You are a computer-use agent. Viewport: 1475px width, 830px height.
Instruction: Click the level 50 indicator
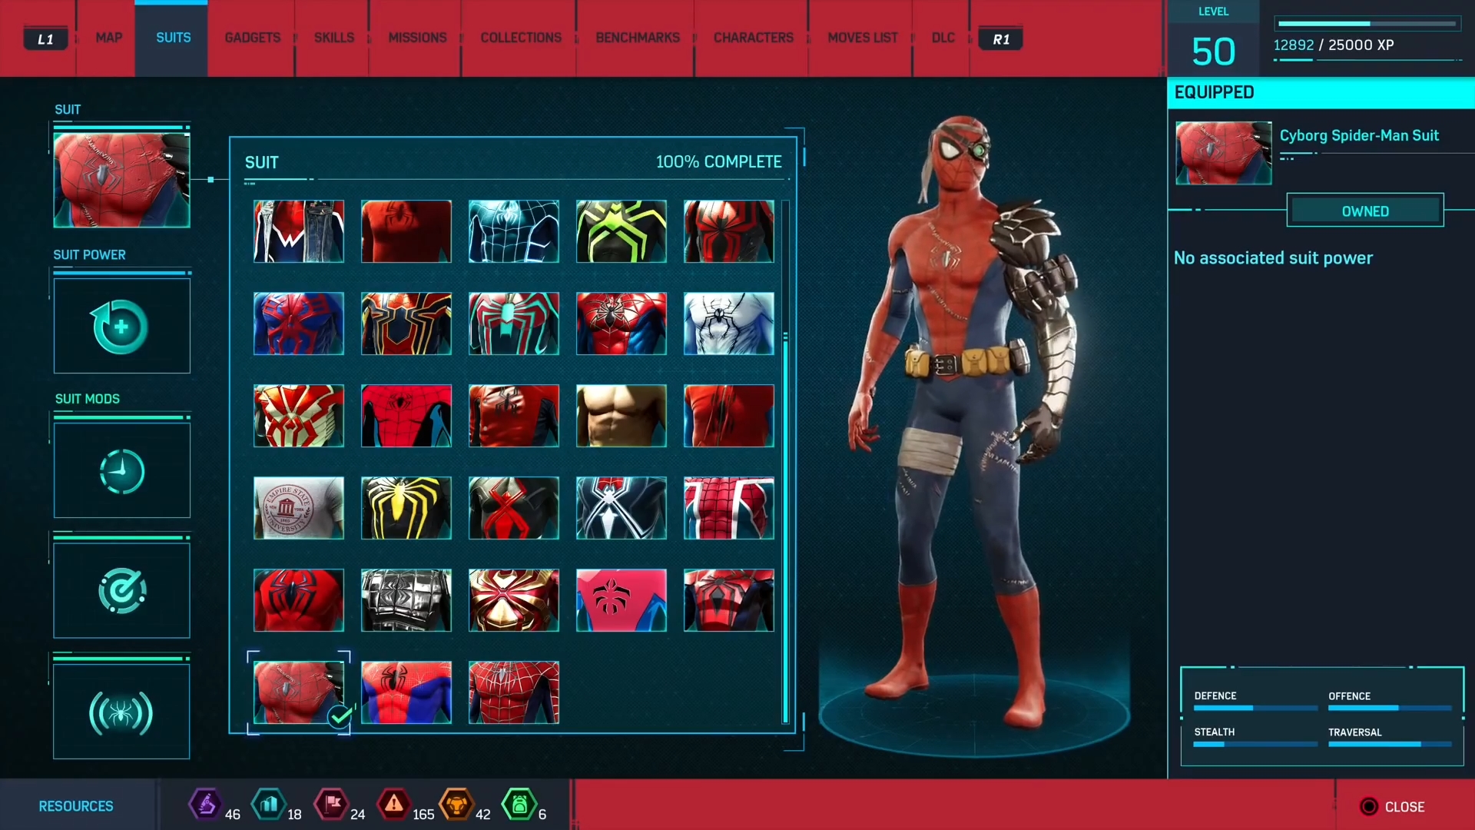pyautogui.click(x=1213, y=51)
